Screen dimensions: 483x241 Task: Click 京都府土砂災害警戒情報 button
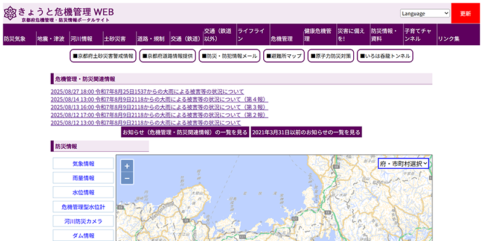[103, 56]
